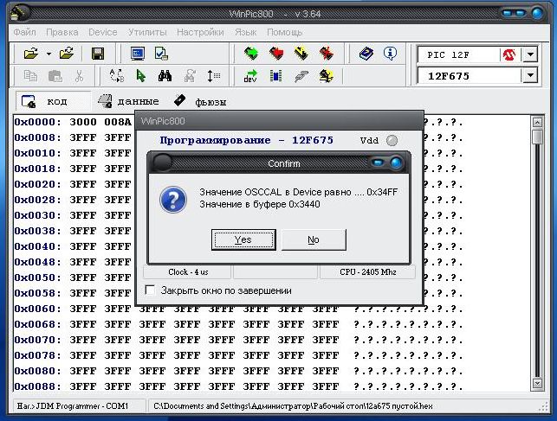The image size is (557, 421).
Task: Click the A-B swap icon
Action: point(117,76)
